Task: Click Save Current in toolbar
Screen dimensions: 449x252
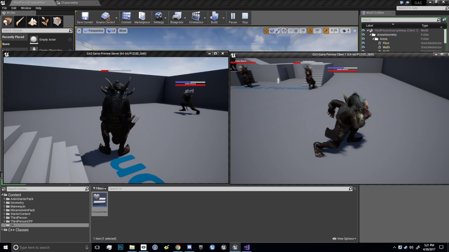Action: [x=85, y=18]
